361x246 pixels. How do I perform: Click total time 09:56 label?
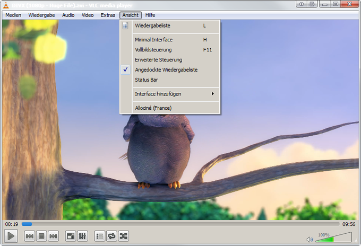[349, 224]
